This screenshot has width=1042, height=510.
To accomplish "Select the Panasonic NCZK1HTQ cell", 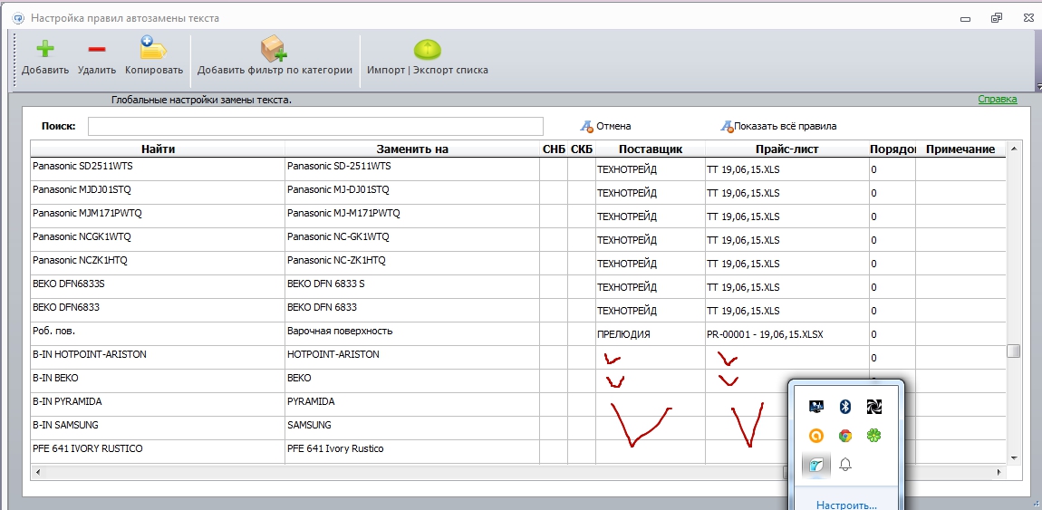I will 159,263.
